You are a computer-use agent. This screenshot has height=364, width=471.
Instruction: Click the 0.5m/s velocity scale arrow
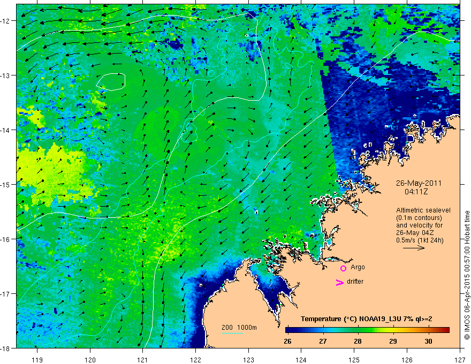(414, 248)
